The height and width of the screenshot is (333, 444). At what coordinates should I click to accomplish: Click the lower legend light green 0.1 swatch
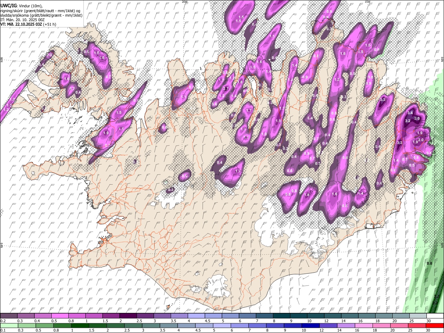[9, 325]
